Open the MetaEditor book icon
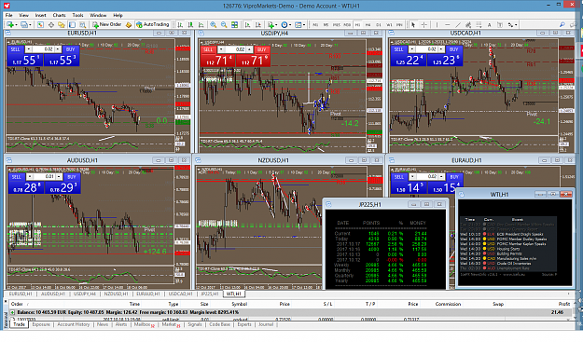Screen dimensions: 583x342 pos(129,24)
